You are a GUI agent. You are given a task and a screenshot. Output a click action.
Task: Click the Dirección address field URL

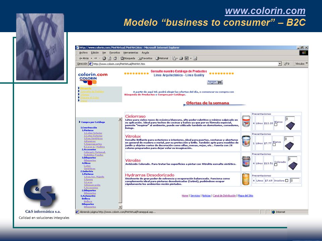119,64
